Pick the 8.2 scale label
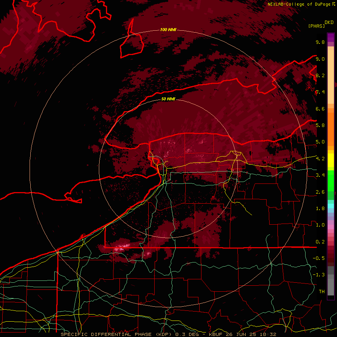This screenshot has height=337, width=337. 320,75
